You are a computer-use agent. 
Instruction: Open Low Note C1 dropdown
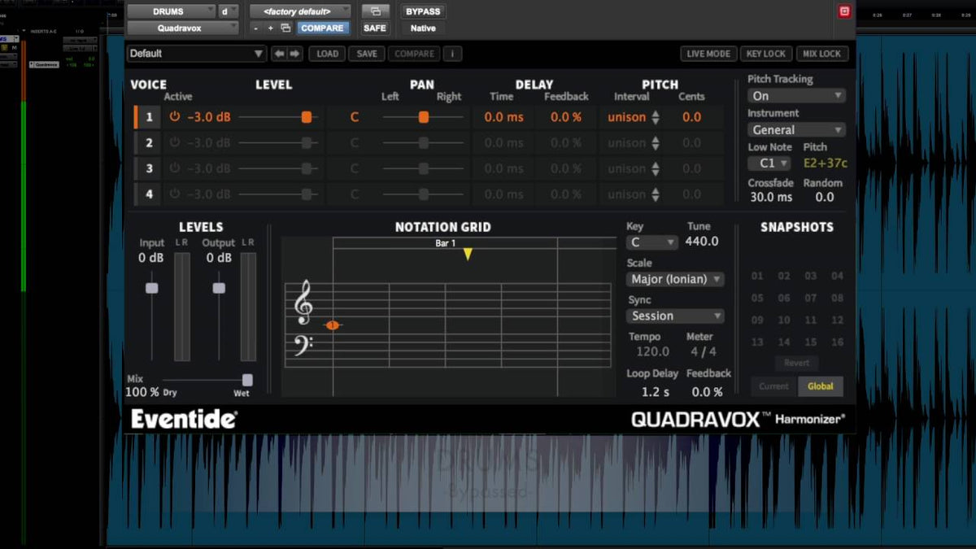(769, 163)
